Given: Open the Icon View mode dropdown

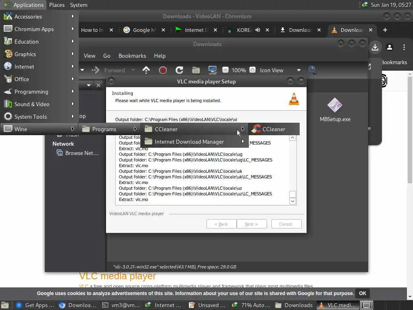Looking at the screenshot, I should 280,70.
